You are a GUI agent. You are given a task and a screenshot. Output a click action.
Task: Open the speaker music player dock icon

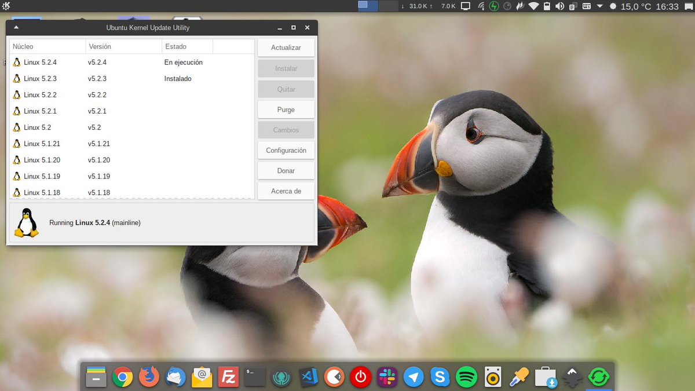click(x=493, y=377)
